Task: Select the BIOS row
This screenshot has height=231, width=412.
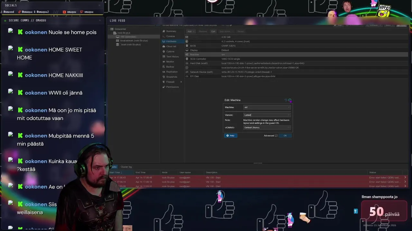Action: pyautogui.click(x=297, y=46)
